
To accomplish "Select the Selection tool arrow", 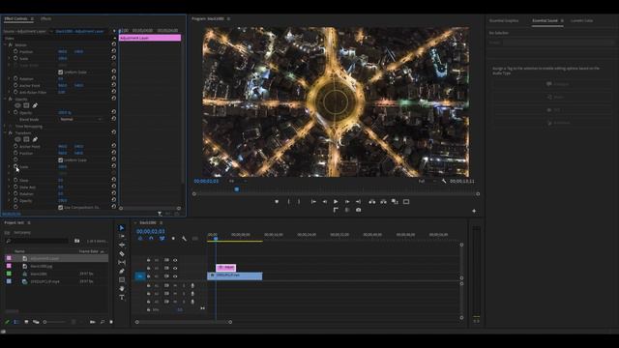I will coord(122,228).
